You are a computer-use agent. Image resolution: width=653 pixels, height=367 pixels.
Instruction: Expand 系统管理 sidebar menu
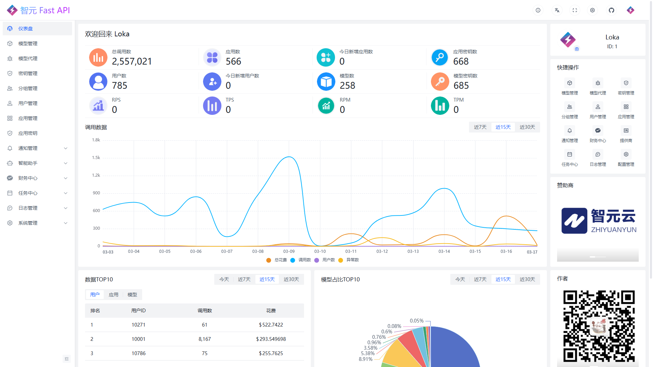pos(37,223)
